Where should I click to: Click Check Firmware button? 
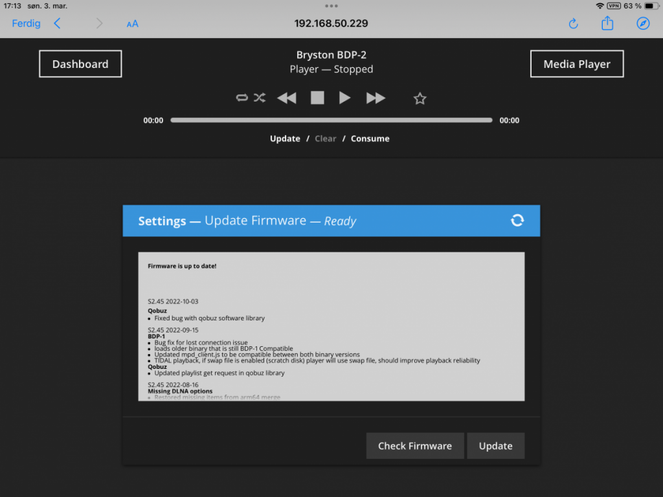[x=415, y=446]
